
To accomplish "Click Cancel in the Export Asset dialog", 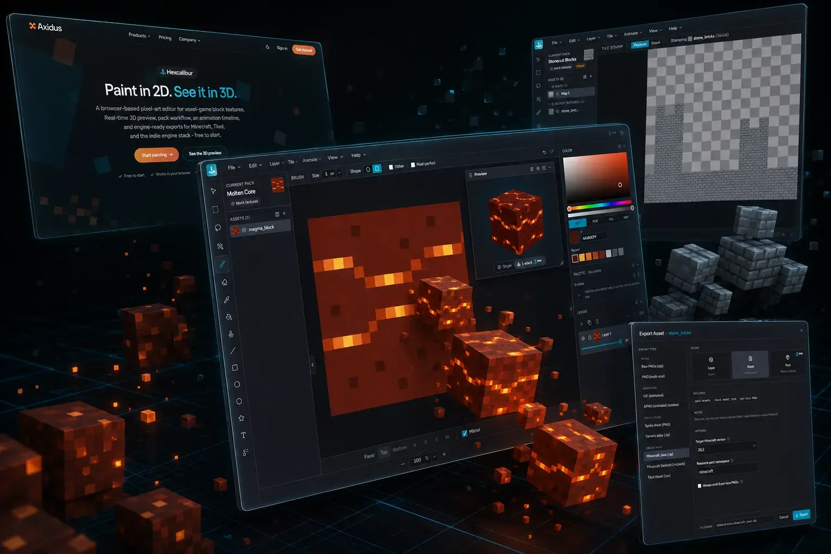I will tap(783, 517).
